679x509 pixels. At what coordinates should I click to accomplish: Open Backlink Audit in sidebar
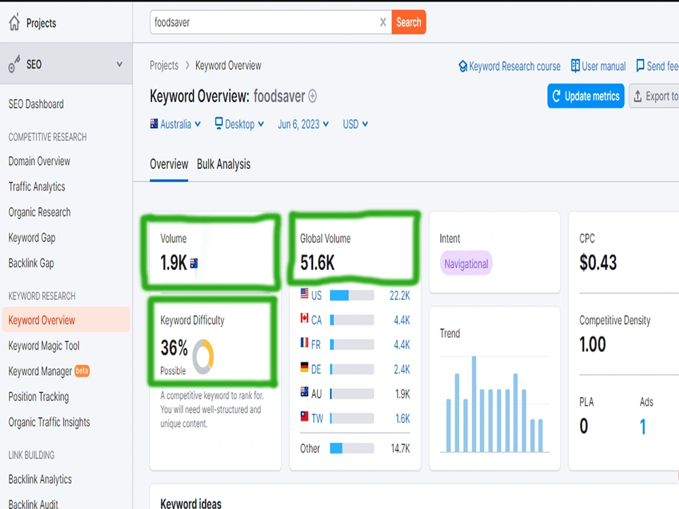(33, 504)
